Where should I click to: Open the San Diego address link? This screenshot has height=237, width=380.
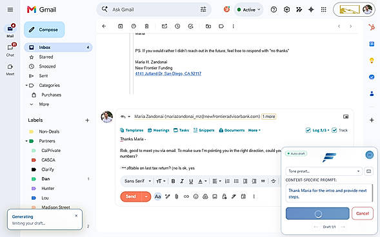[x=168, y=74]
